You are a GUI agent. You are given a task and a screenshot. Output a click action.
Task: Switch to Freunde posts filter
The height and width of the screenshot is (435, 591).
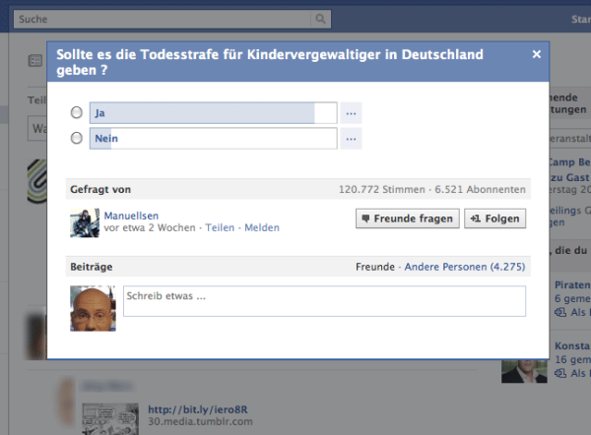pos(375,267)
